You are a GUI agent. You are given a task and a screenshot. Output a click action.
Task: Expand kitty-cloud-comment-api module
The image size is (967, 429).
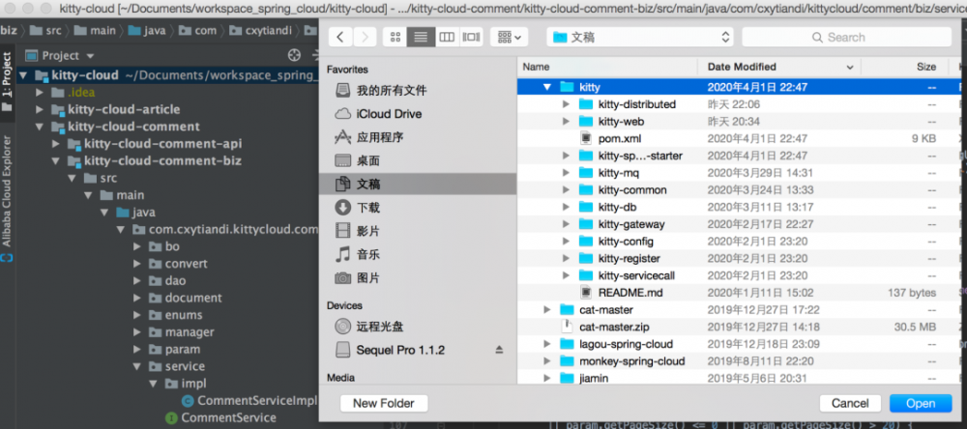pos(56,144)
